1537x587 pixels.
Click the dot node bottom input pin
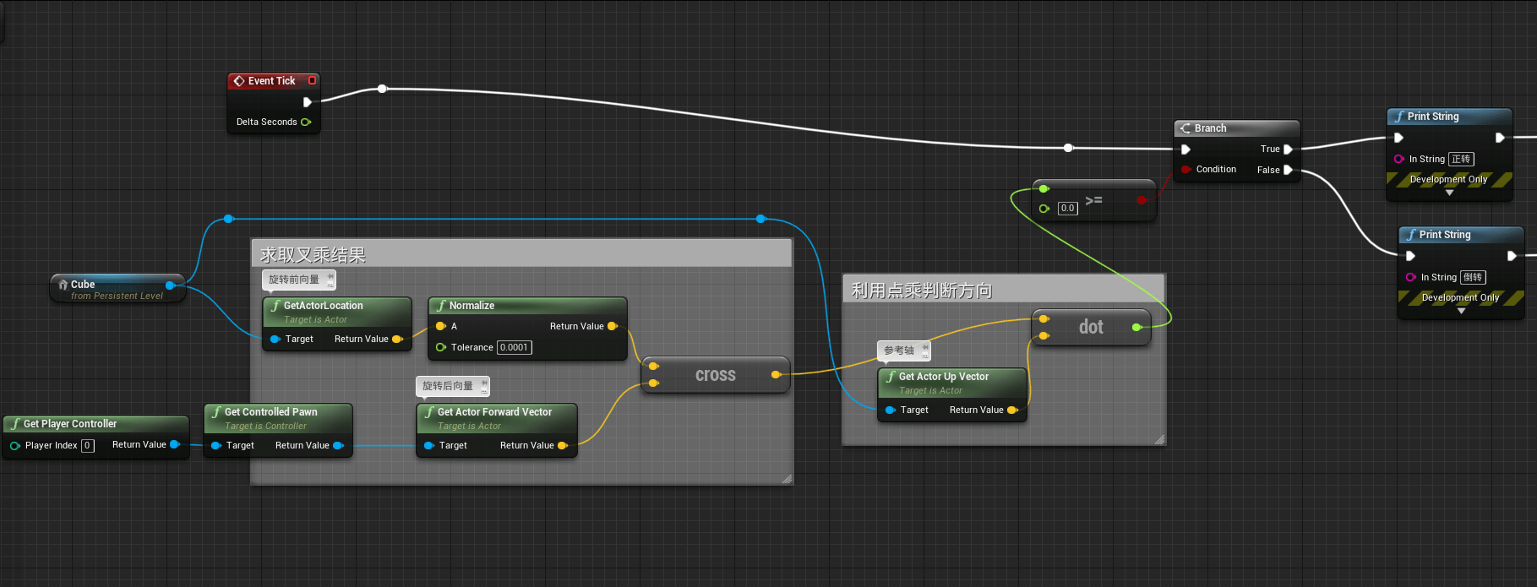point(1044,336)
